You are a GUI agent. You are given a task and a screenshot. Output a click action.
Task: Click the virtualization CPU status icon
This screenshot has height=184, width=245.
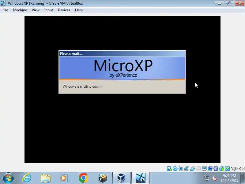tap(216, 168)
